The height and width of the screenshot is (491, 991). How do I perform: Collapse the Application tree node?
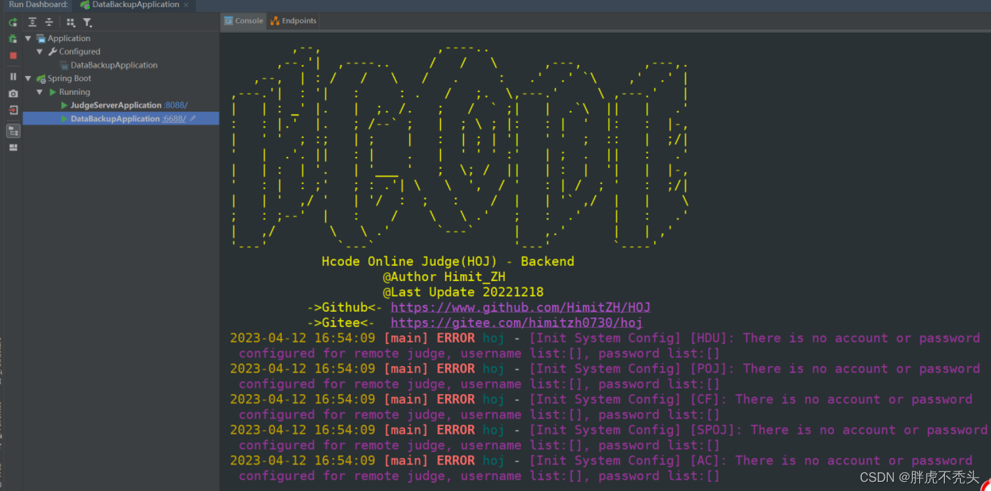28,38
